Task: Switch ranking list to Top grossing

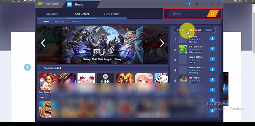Action: click(x=195, y=30)
